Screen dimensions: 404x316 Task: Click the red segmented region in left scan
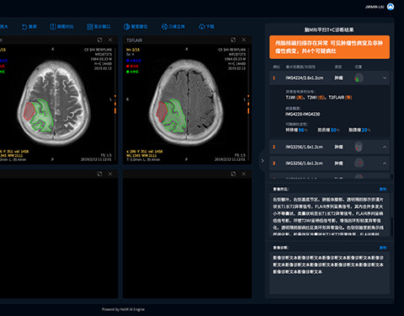tap(29, 111)
